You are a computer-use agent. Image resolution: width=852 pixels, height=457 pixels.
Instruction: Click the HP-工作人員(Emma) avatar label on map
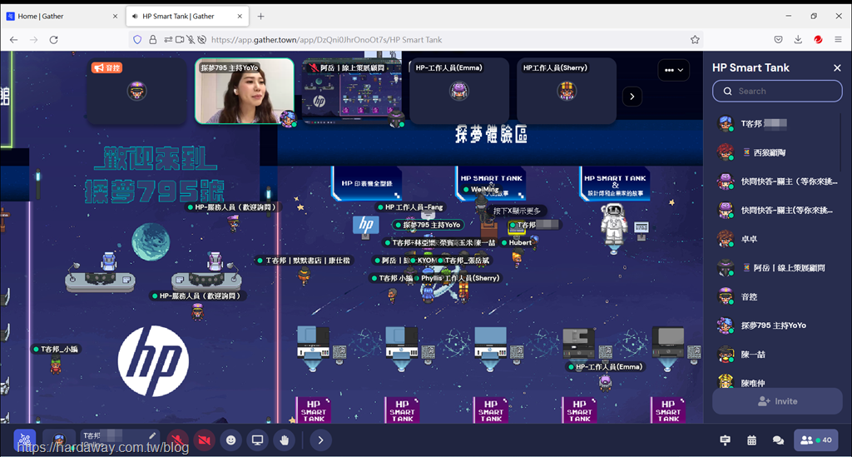click(605, 367)
